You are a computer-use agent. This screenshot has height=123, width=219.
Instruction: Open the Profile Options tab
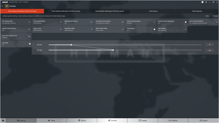[x=153, y=11]
